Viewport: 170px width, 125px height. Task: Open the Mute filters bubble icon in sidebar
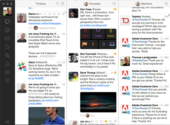pyautogui.click(x=7, y=80)
